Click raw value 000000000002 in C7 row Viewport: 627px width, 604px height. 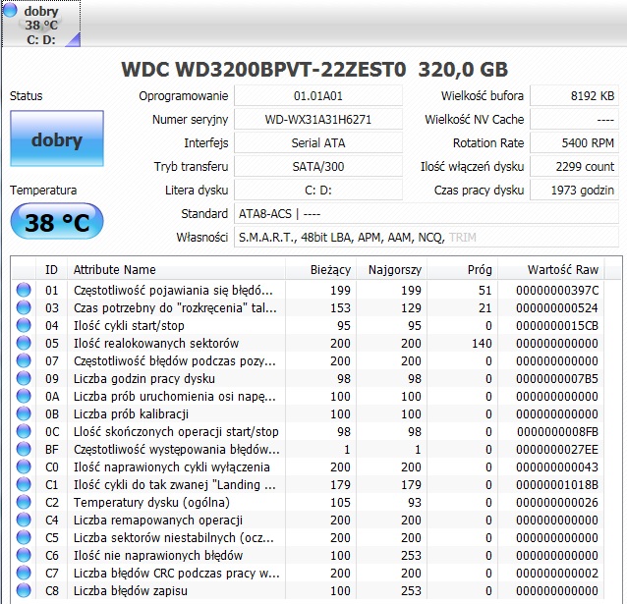pyautogui.click(x=557, y=573)
